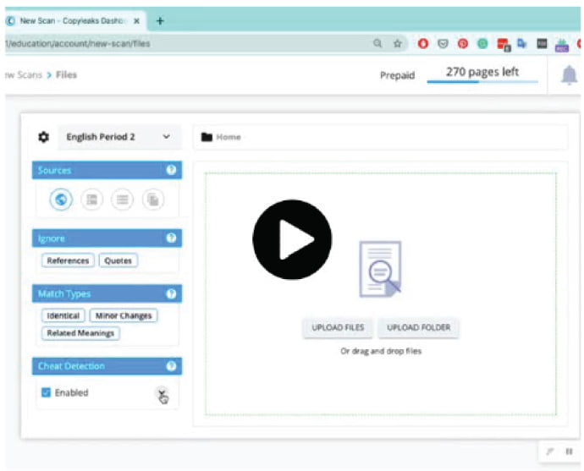Open the red Opera-style extension icon

pyautogui.click(x=422, y=43)
